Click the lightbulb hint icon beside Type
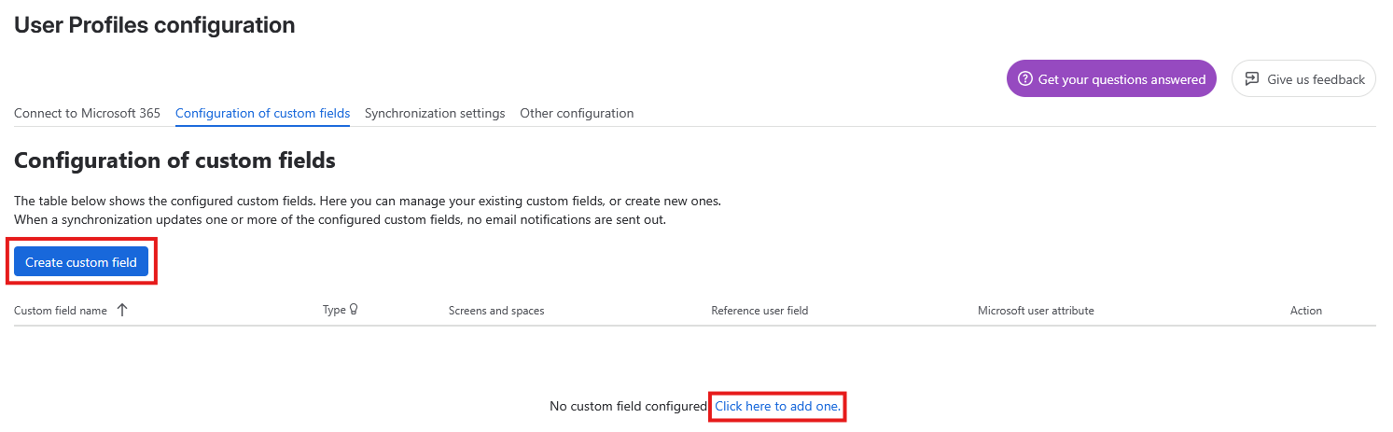Screen dimensions: 1393x432 click(354, 310)
